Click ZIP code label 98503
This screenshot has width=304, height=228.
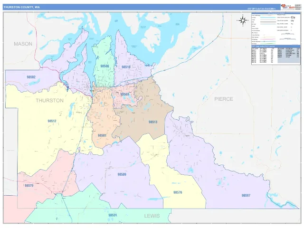124,94
